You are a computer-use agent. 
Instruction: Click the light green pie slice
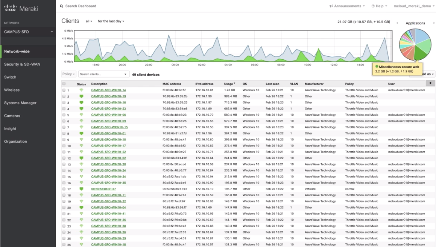425,45
